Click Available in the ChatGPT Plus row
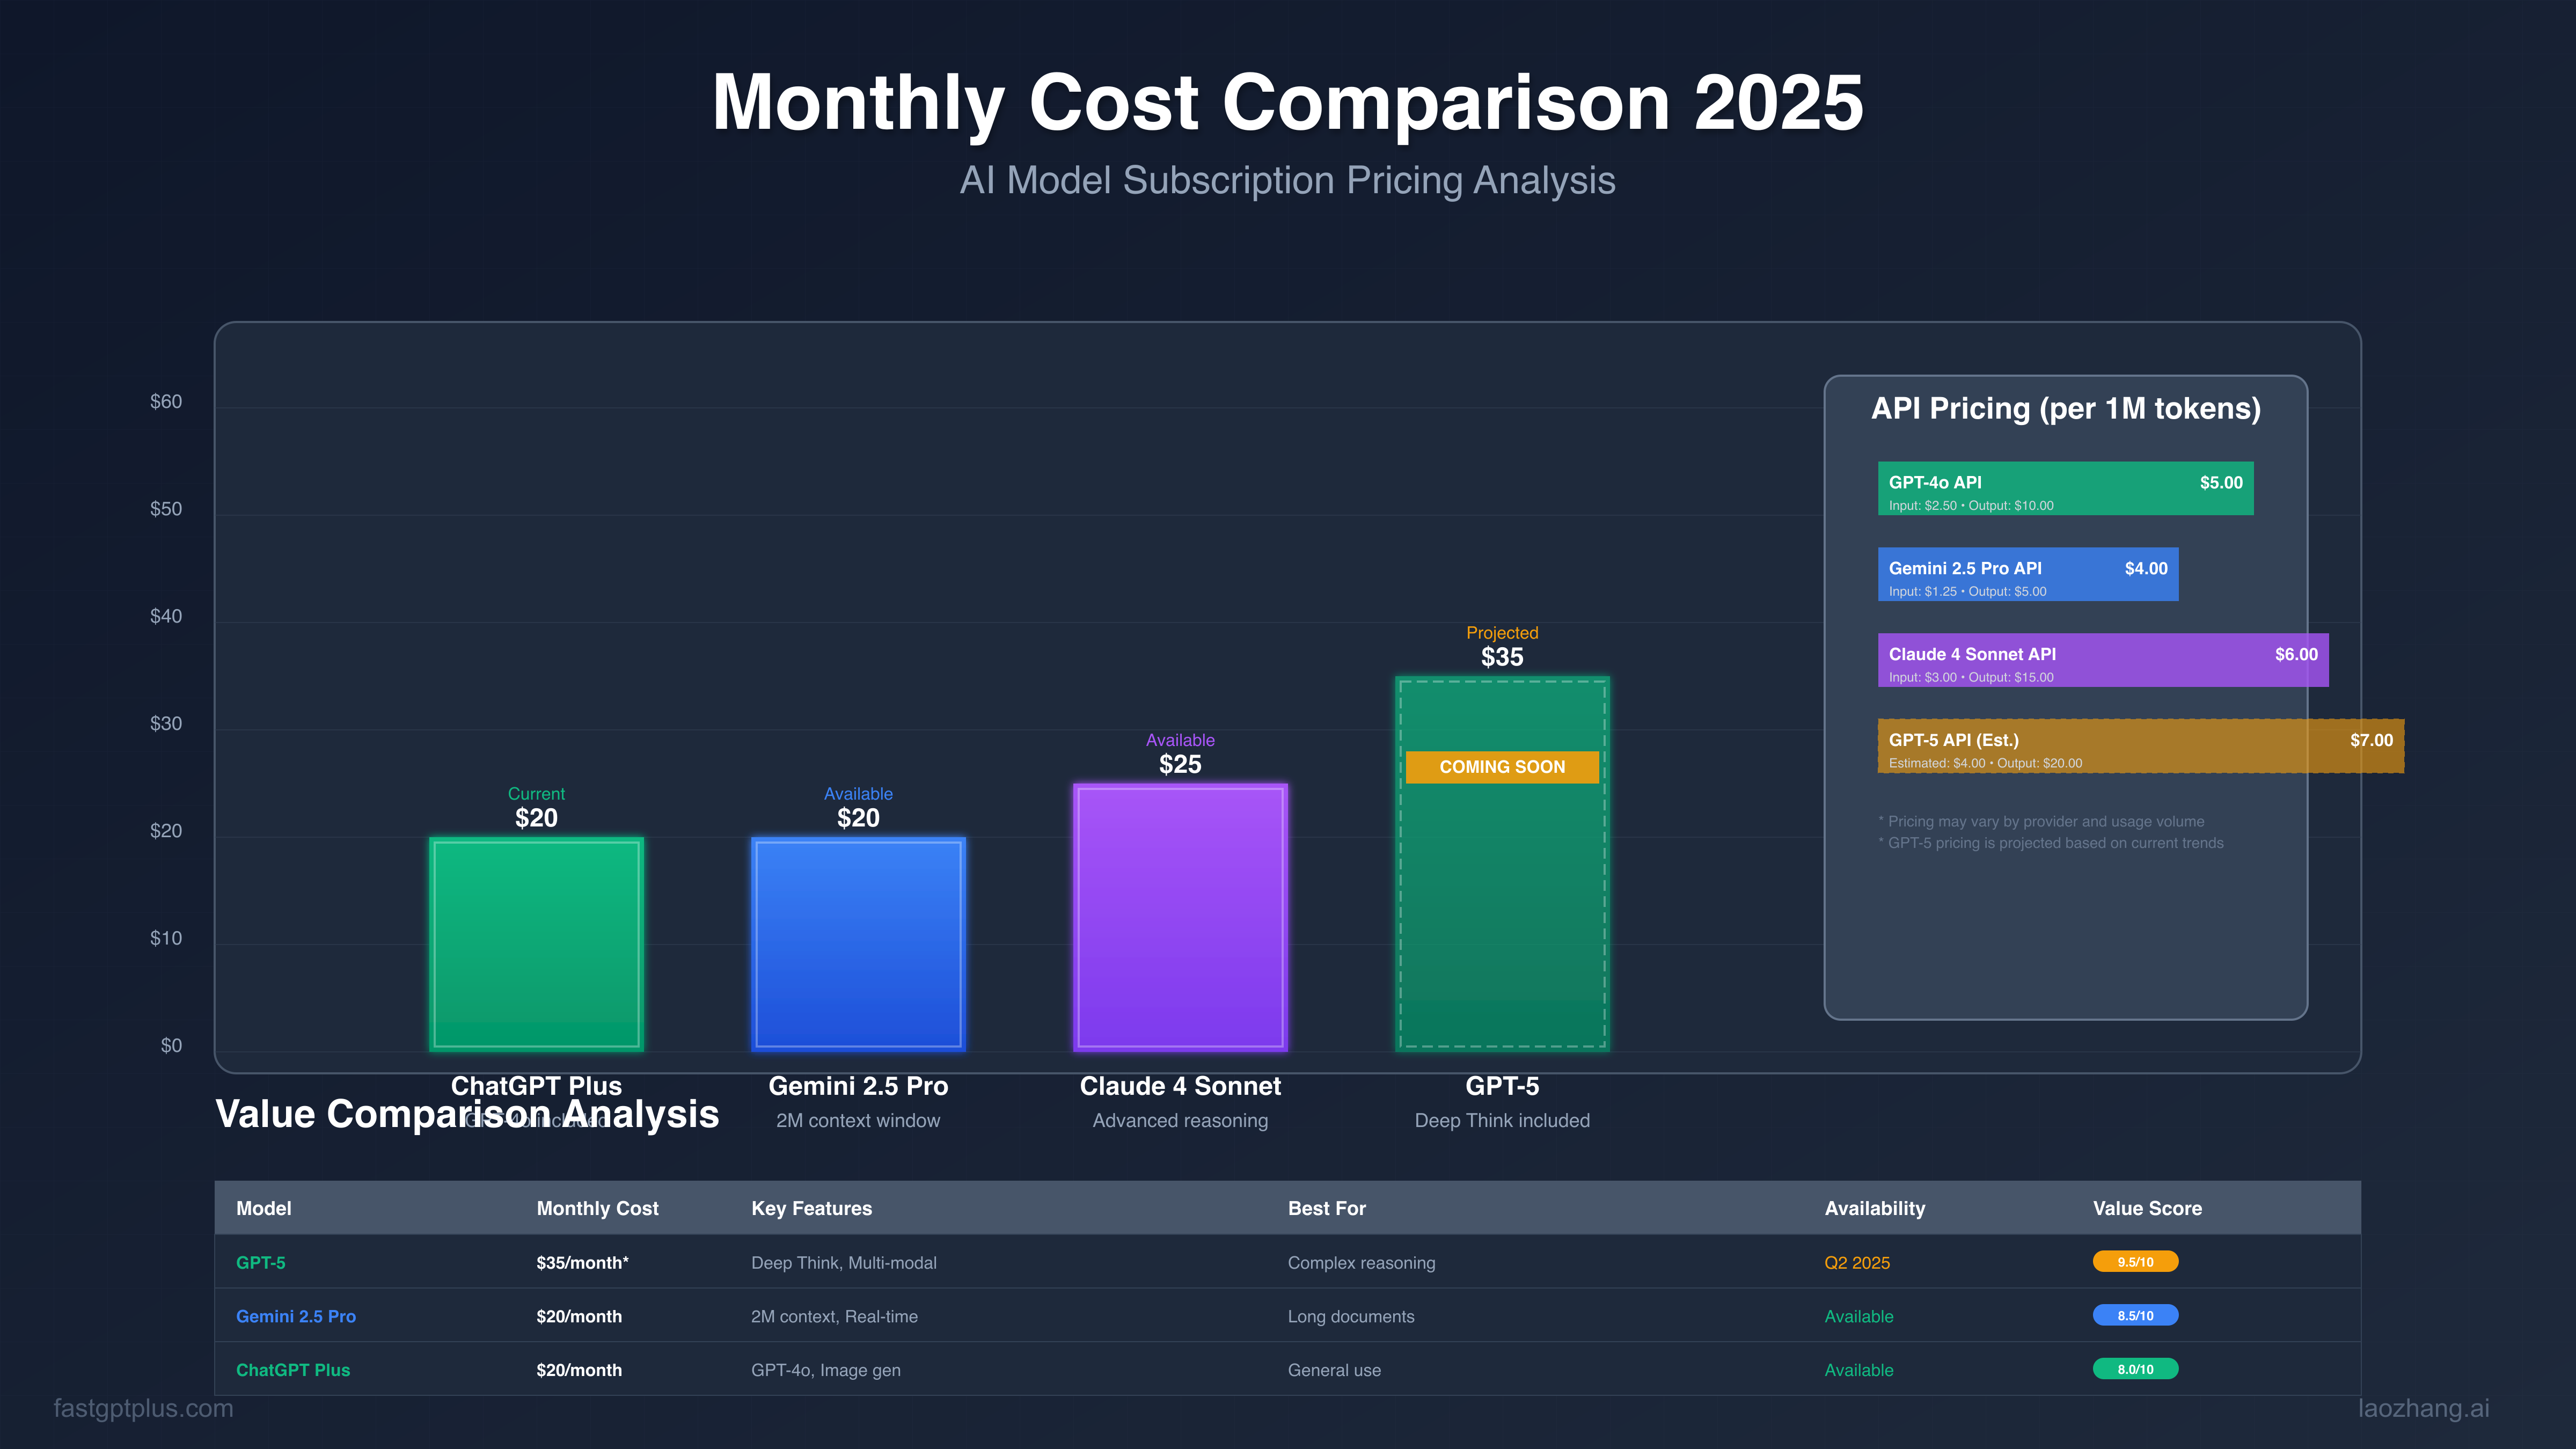Viewport: 2576px width, 1449px height. tap(1859, 1370)
